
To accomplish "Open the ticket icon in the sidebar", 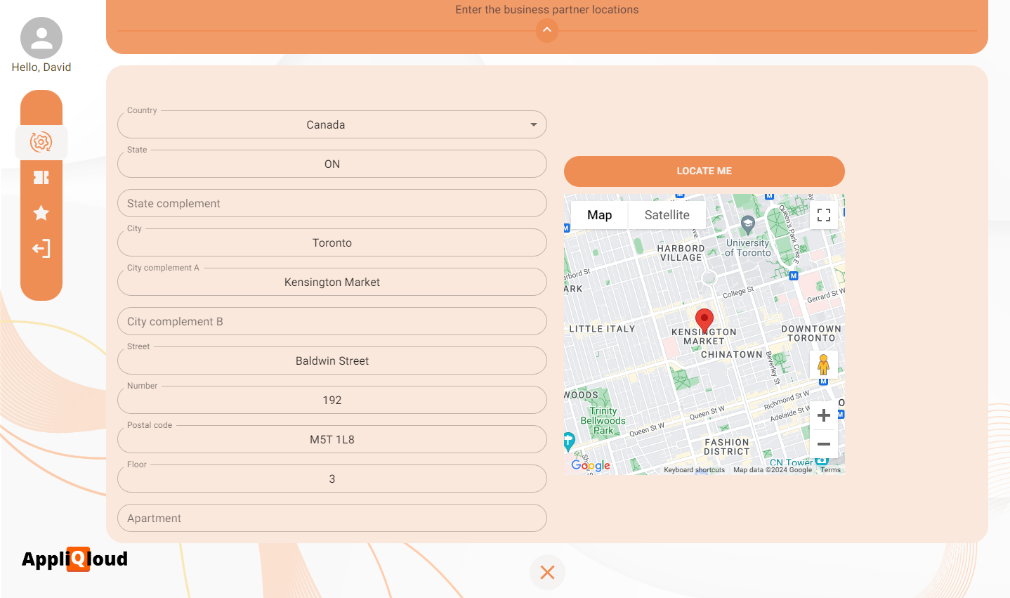I will 41,178.
